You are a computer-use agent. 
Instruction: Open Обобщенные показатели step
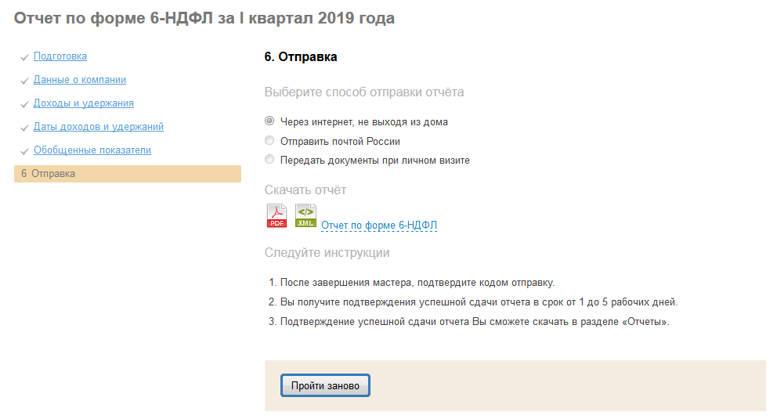[92, 150]
